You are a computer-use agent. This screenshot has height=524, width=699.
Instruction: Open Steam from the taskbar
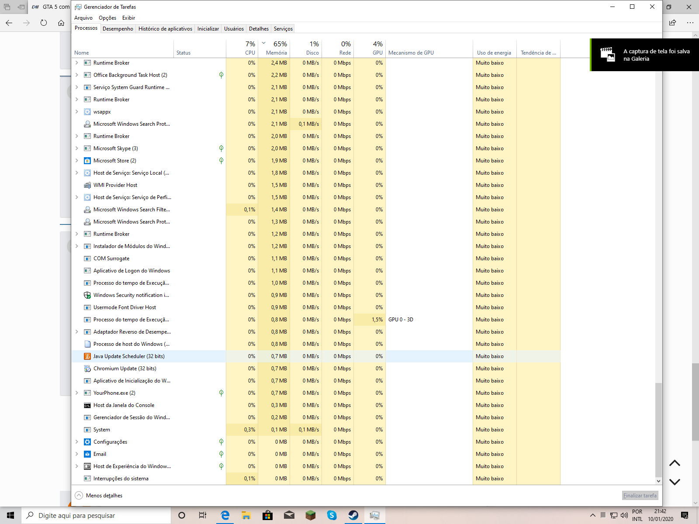coord(353,515)
